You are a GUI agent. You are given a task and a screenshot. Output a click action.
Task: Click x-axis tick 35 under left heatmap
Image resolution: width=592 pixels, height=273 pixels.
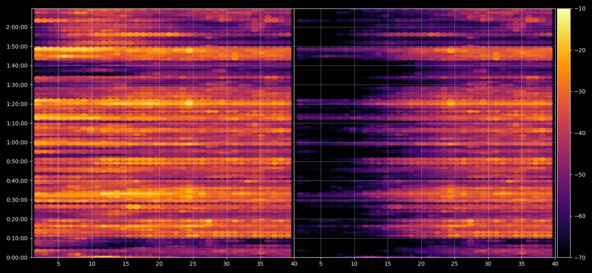260,264
